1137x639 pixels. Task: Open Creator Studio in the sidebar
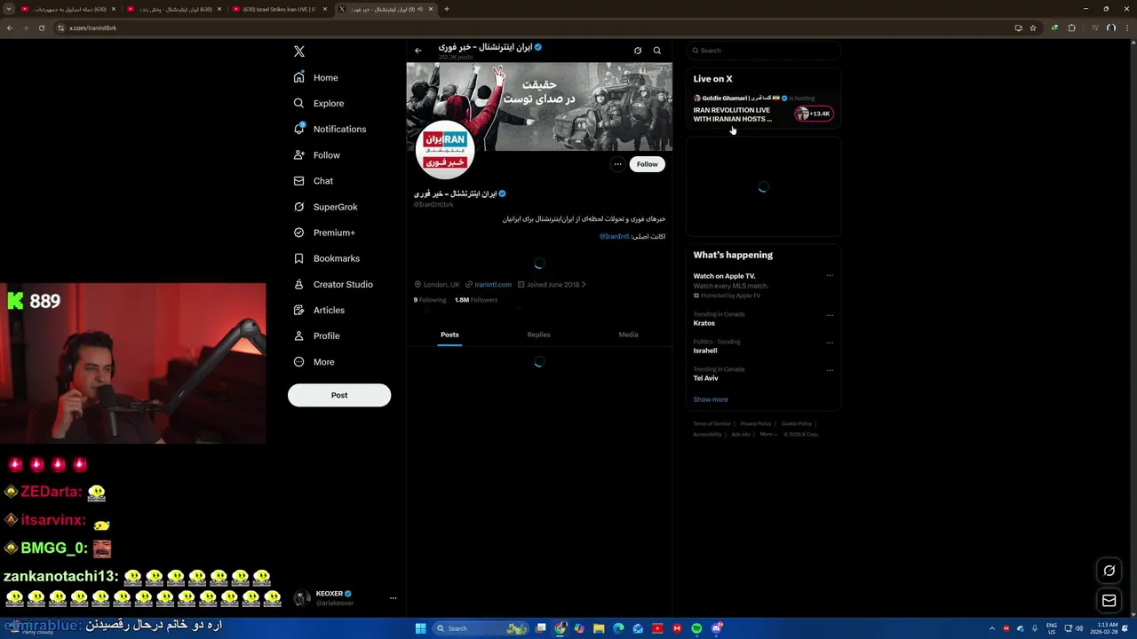tap(333, 284)
